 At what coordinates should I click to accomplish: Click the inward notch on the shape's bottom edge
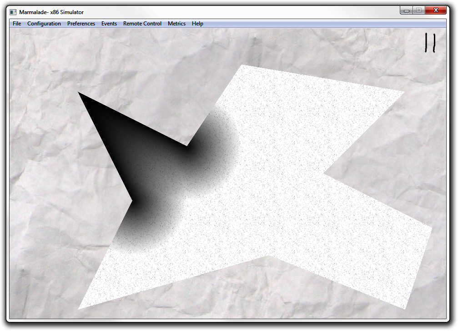tap(269, 256)
